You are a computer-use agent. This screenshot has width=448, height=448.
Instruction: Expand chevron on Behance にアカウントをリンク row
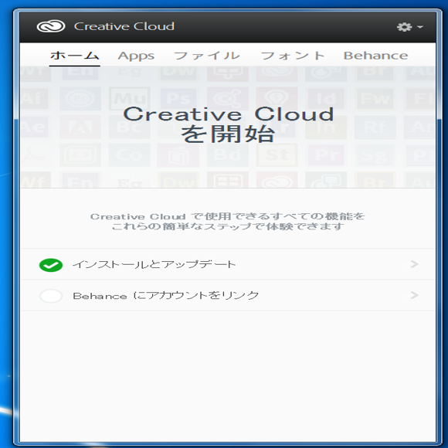(414, 295)
